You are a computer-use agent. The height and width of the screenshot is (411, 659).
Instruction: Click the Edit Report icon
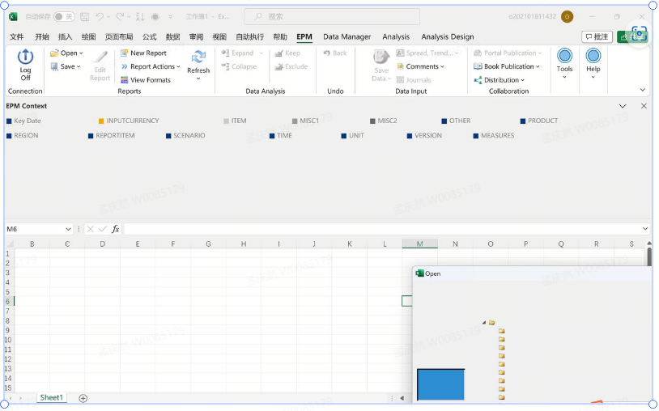[x=100, y=58]
